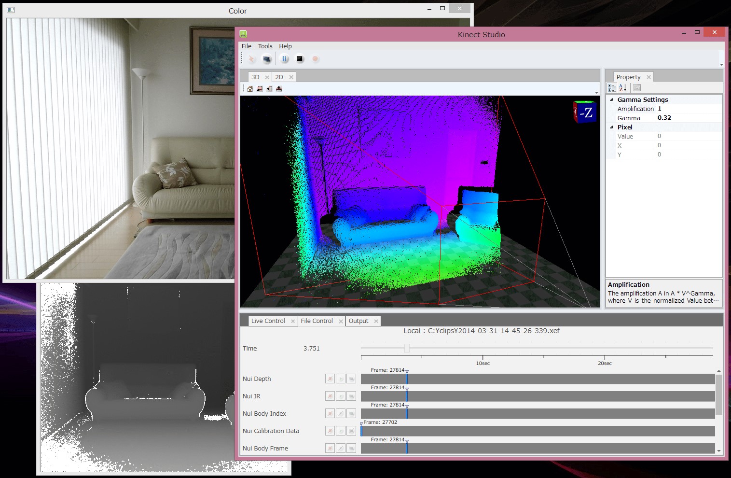This screenshot has height=478, width=731.
Task: Click the Gamma value 0.32 field
Action: click(689, 118)
